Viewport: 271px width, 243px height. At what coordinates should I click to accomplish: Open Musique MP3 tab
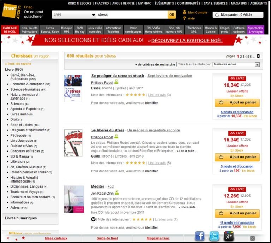coord(67,30)
